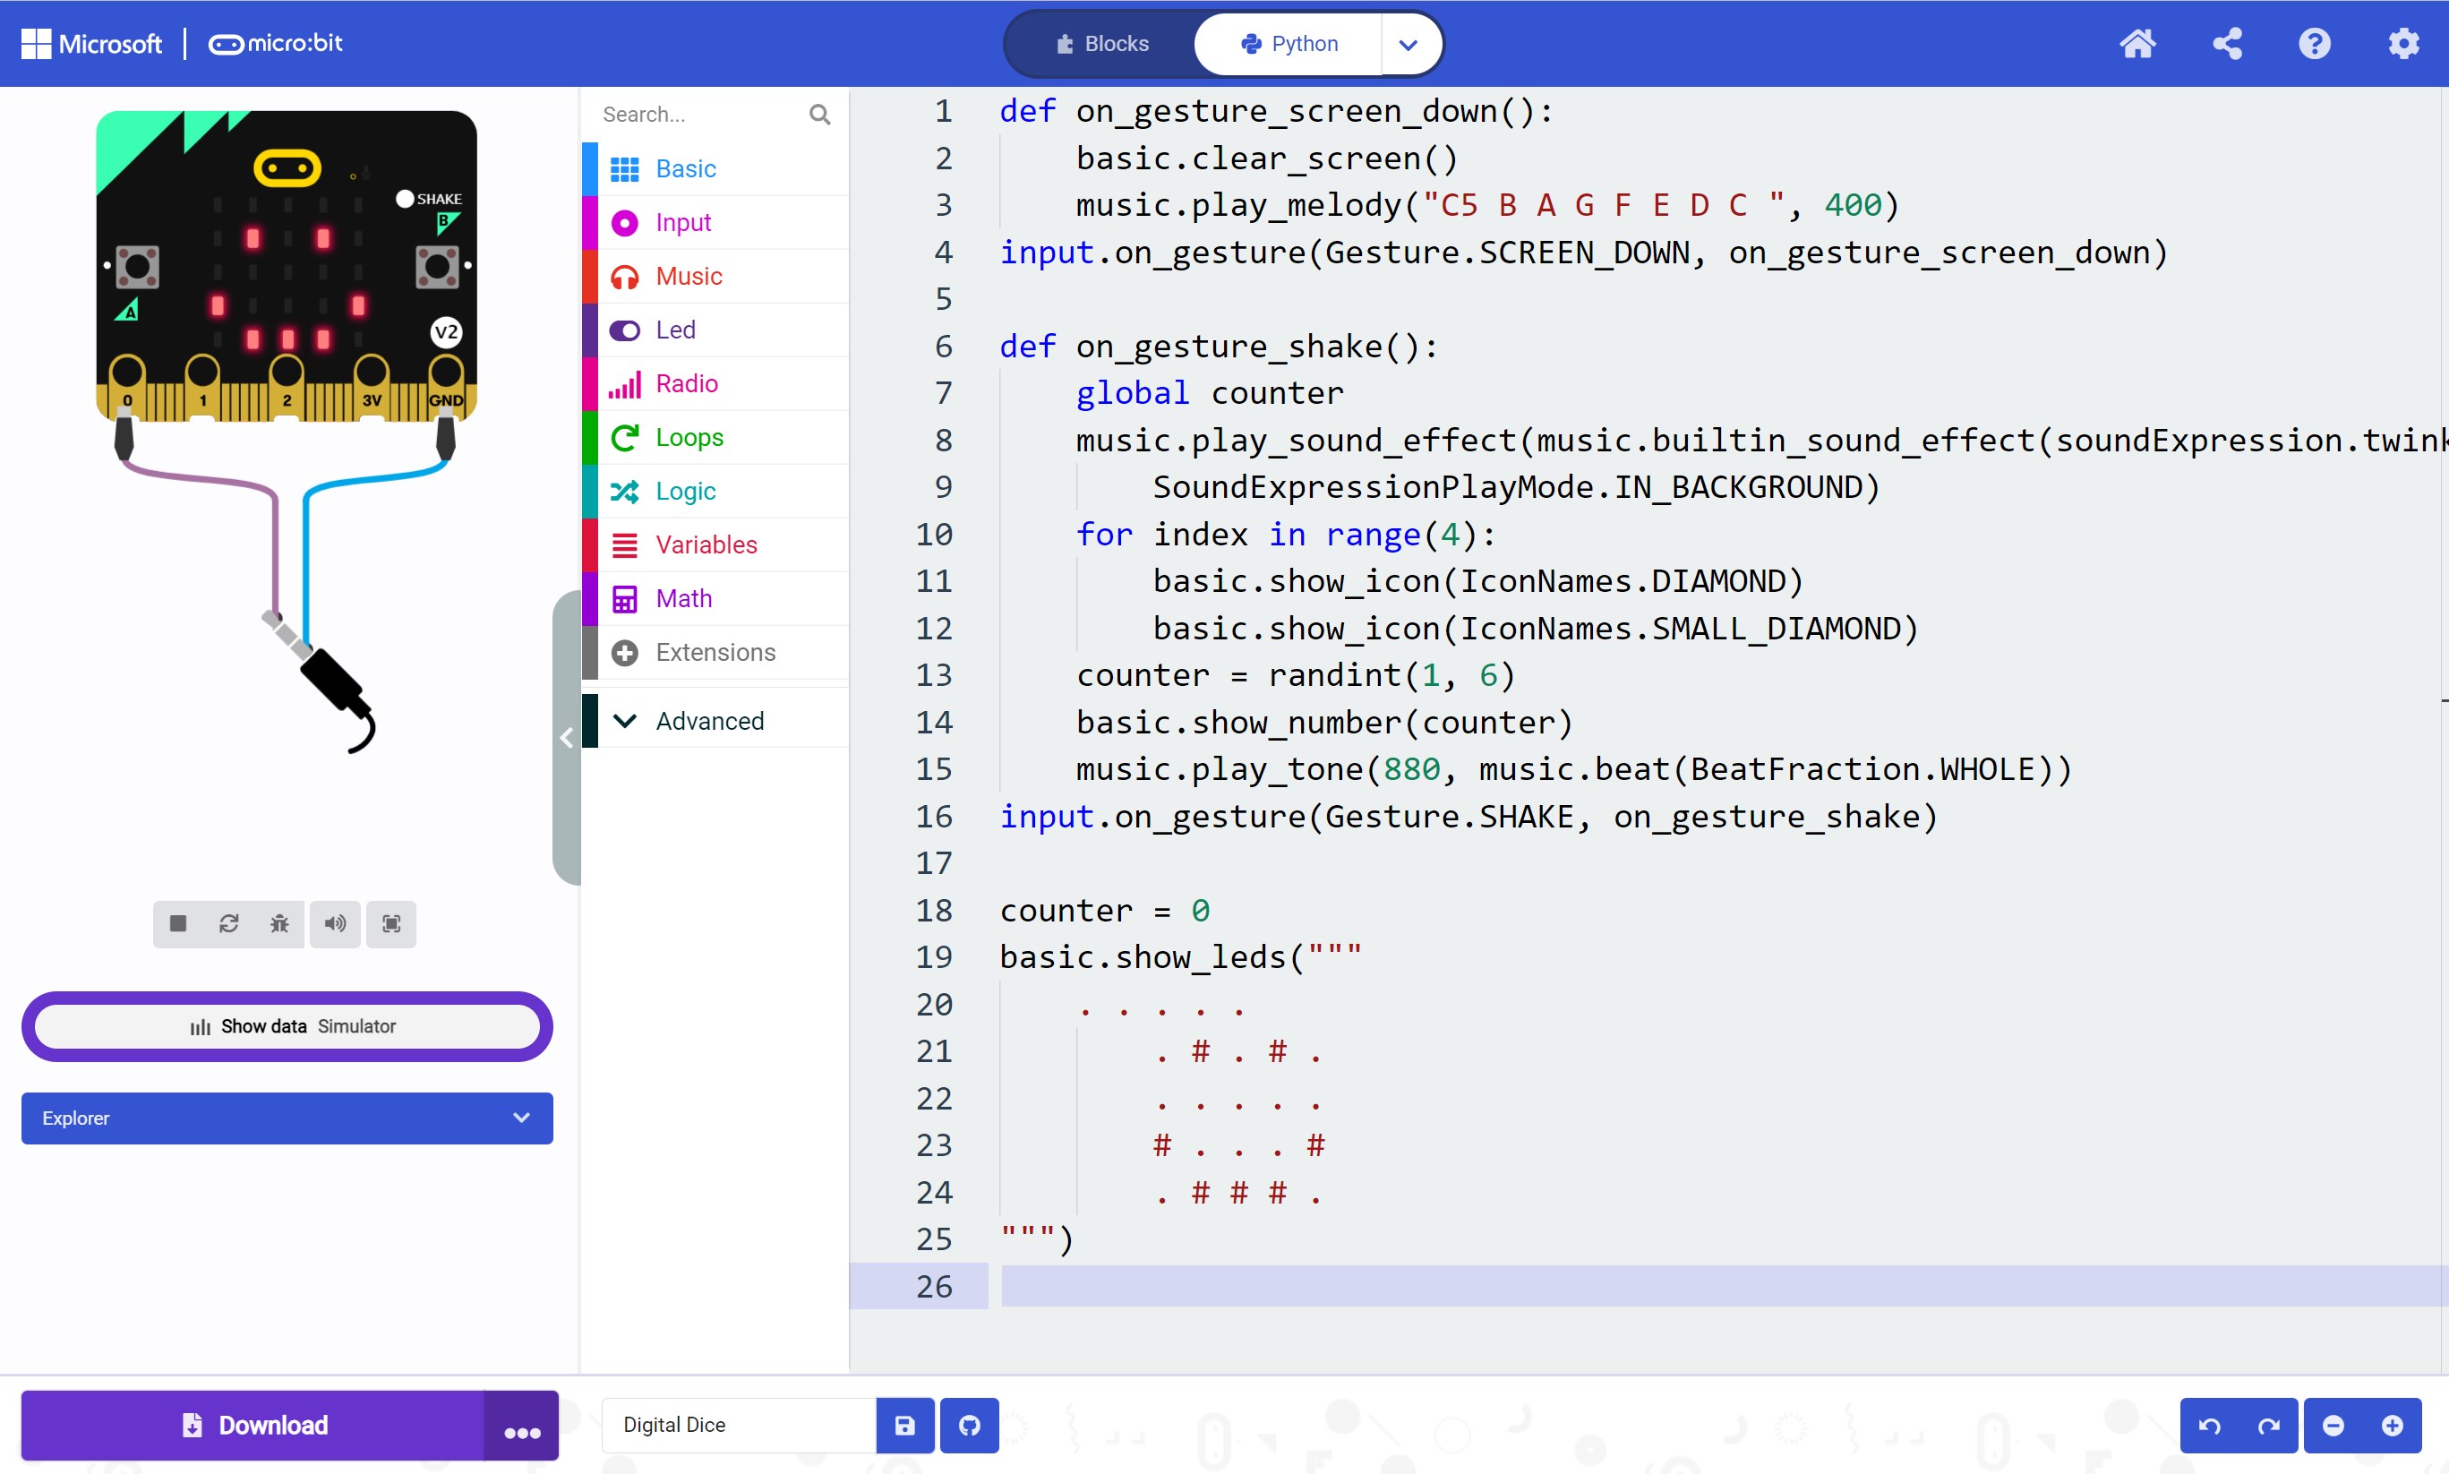Mute the simulator audio
Screen dimensions: 2449x1474
pos(335,924)
